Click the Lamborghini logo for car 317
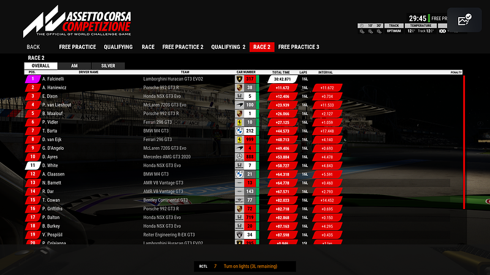Screen dimensions: 490x275 239,79
